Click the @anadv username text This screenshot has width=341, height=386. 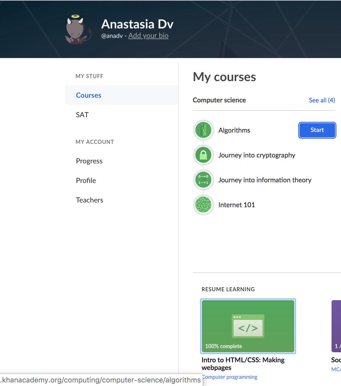point(112,36)
